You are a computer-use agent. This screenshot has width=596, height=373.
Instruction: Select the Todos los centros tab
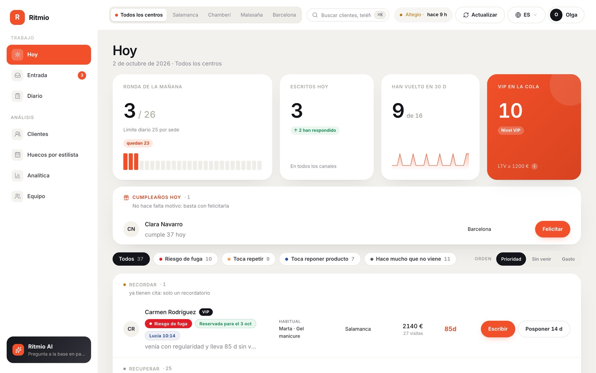[x=139, y=15]
